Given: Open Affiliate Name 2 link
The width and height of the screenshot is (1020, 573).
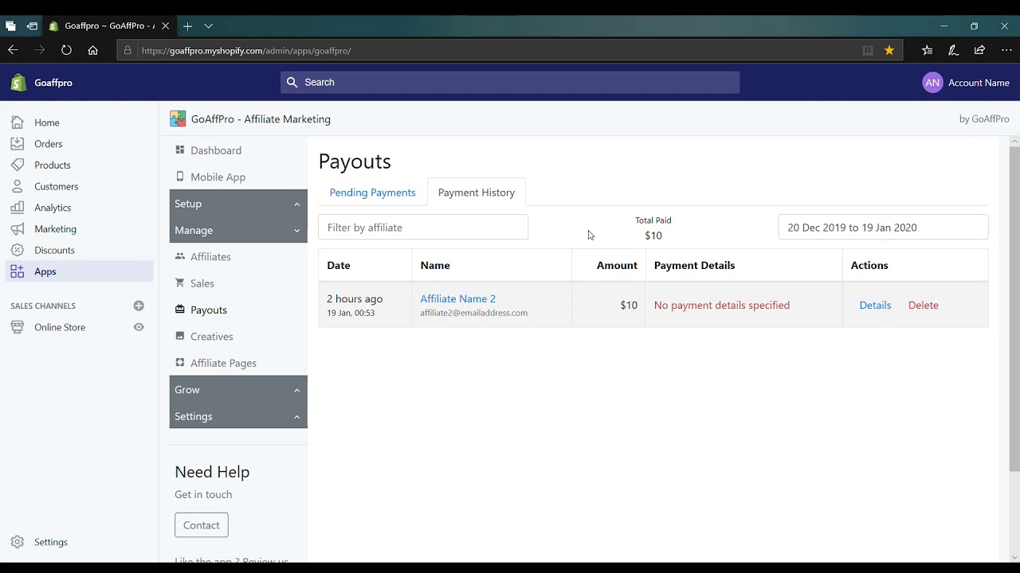Looking at the screenshot, I should tap(457, 298).
